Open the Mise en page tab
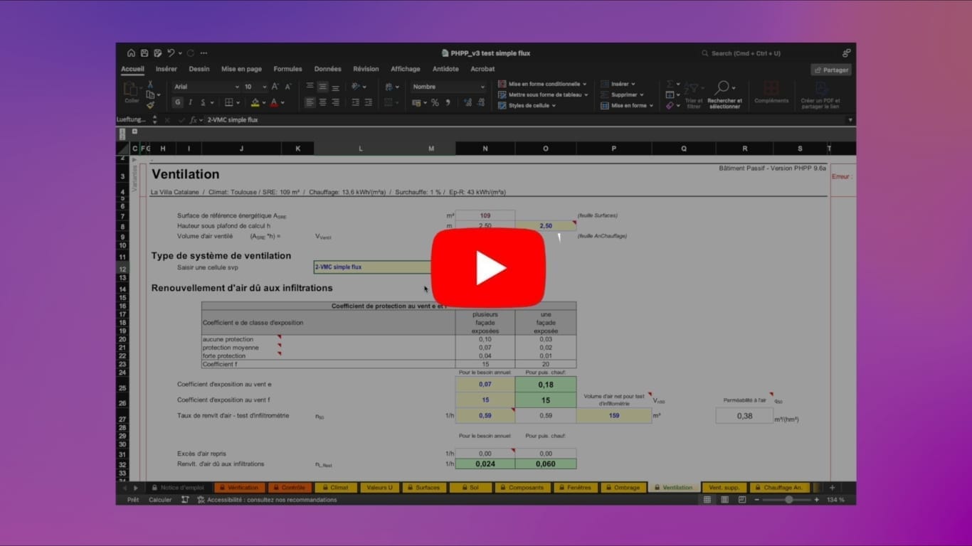 coord(241,69)
